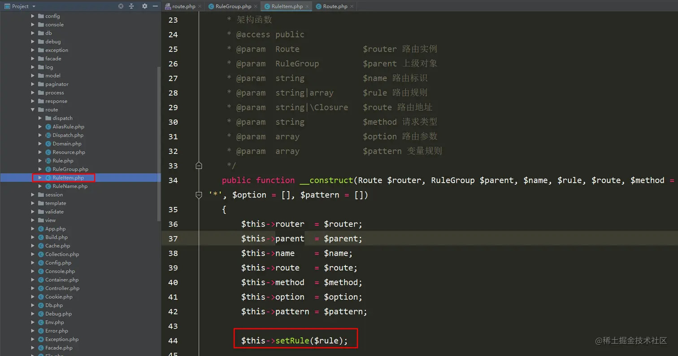Viewport: 678px width, 356px height.
Task: Click the setRule method call
Action: (292, 341)
